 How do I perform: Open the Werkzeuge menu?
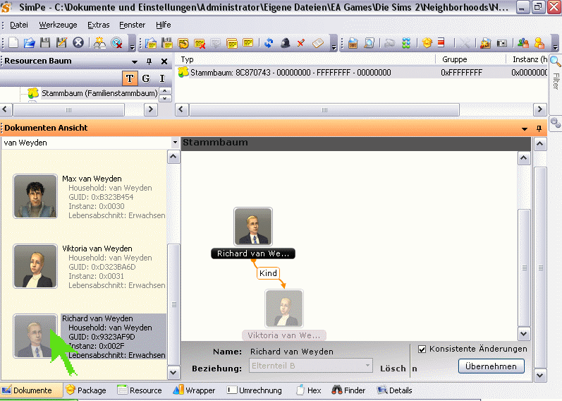tap(59, 25)
